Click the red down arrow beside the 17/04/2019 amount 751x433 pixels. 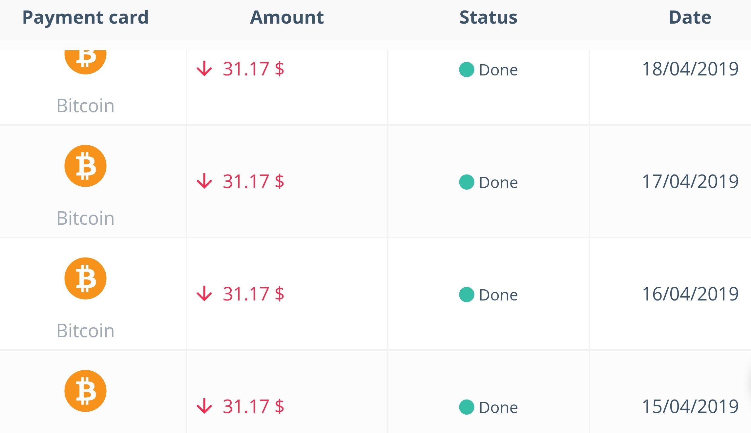click(204, 181)
